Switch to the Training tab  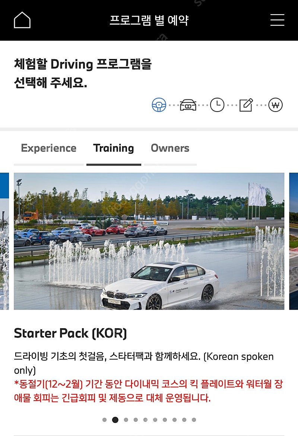(x=114, y=148)
